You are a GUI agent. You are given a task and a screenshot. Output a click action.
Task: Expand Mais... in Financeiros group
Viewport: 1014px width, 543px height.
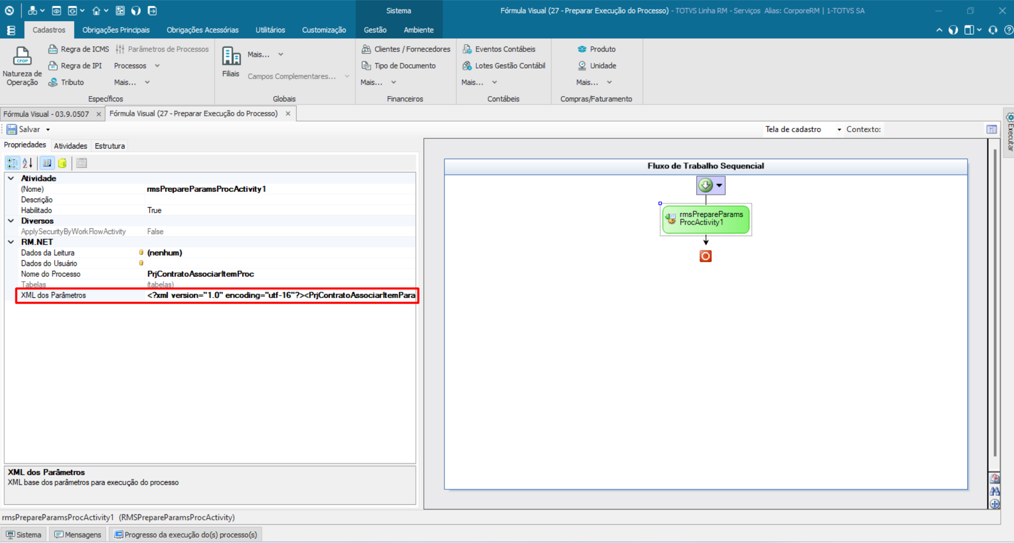(x=378, y=82)
